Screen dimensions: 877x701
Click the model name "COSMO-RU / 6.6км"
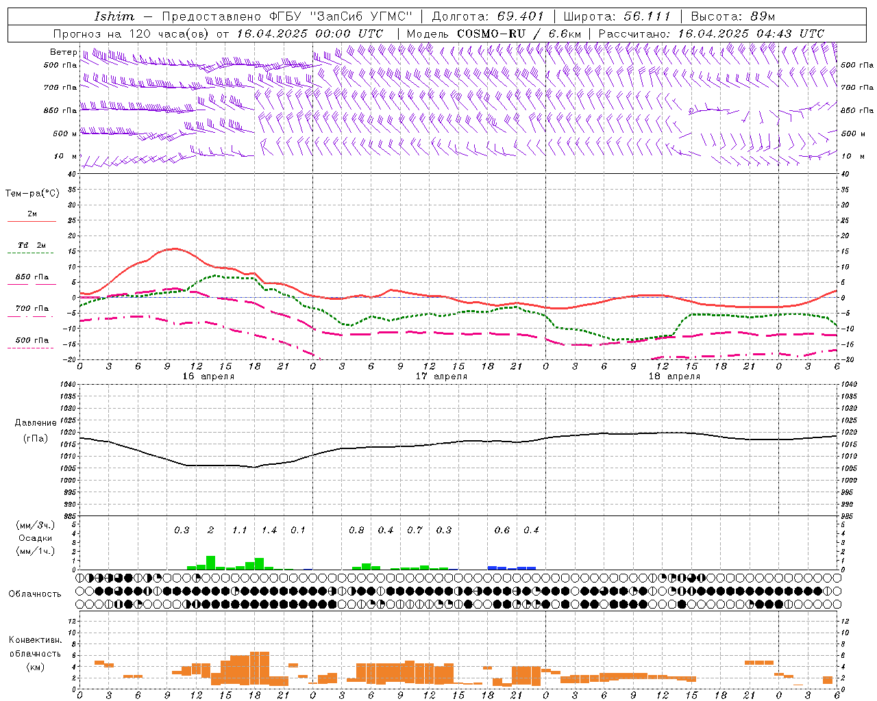click(519, 34)
